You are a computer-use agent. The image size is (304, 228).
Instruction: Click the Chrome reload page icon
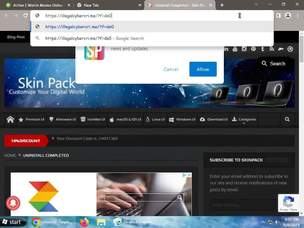point(26,15)
